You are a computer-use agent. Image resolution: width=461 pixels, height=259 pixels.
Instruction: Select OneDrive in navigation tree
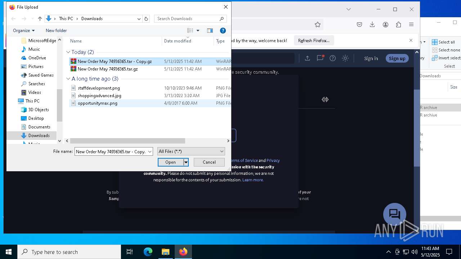(33, 58)
